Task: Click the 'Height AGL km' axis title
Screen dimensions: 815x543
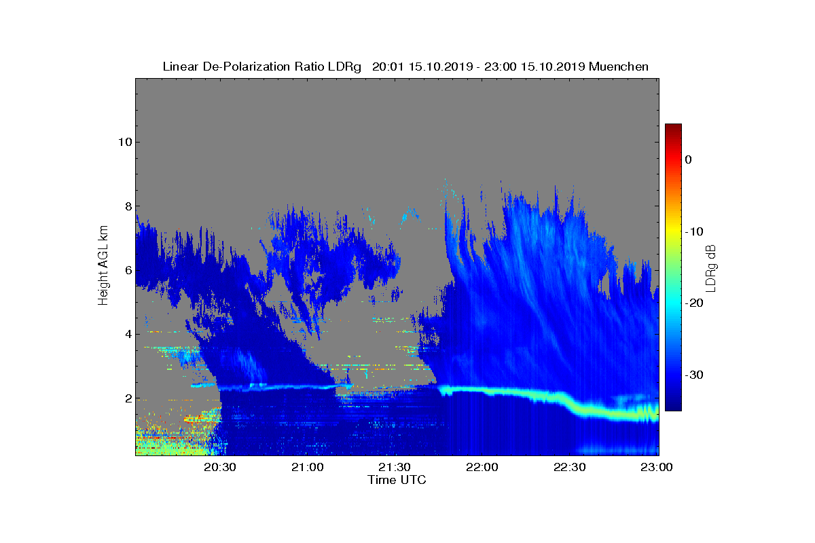Action: tap(103, 266)
